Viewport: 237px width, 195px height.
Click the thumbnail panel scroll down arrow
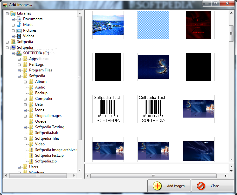231,160
